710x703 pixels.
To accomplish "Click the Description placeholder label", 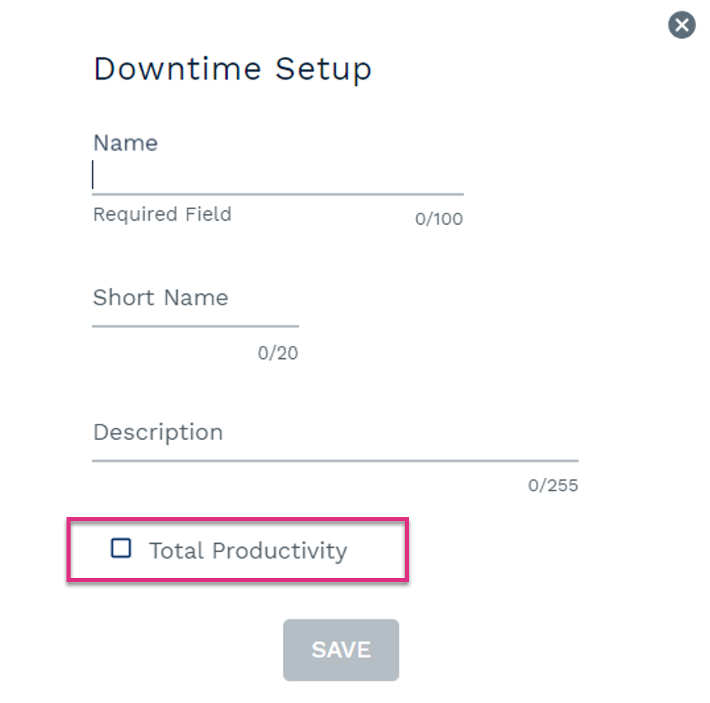I will point(158,433).
